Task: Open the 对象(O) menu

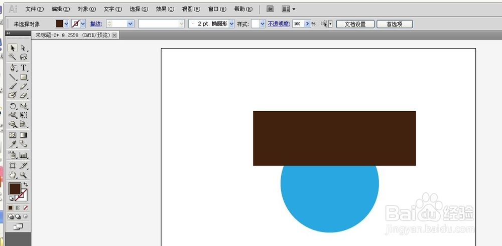Action: [x=86, y=9]
